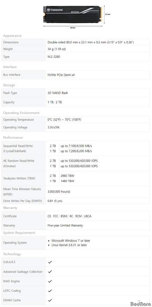Click the Advanced Garbage Collection checkmark
Image resolution: width=152 pixels, height=307 pixels.
50,272
